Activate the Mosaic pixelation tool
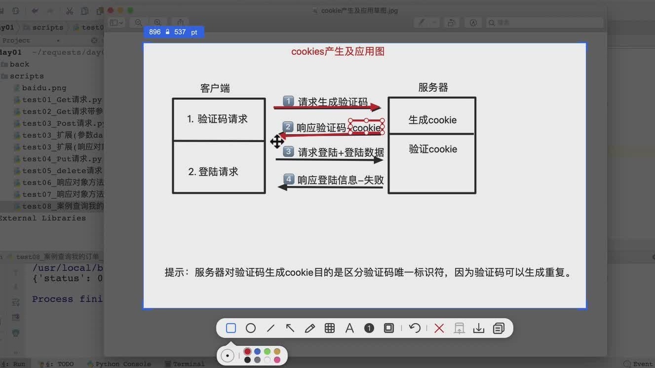 tap(329, 328)
